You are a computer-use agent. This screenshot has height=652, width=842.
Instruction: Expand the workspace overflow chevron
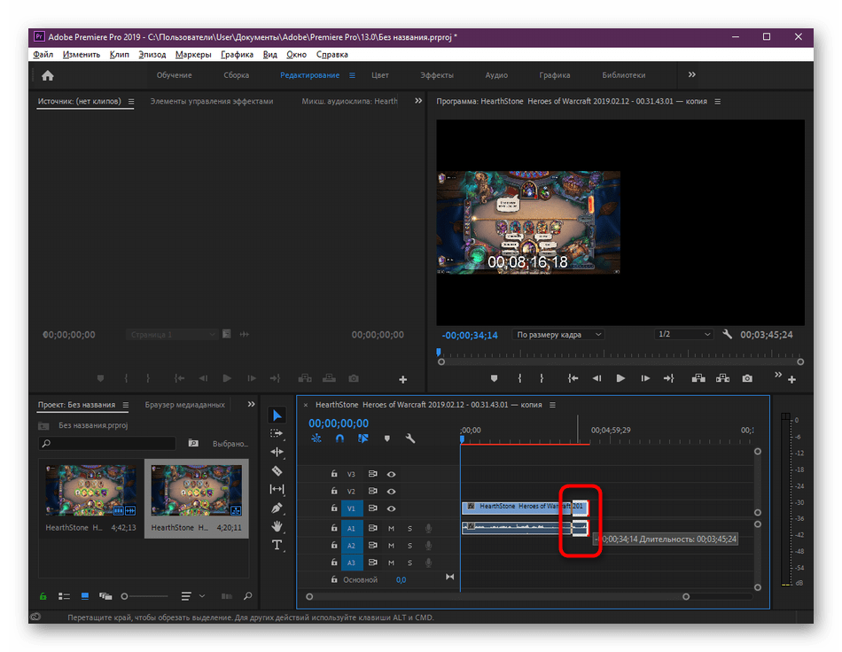pos(692,75)
